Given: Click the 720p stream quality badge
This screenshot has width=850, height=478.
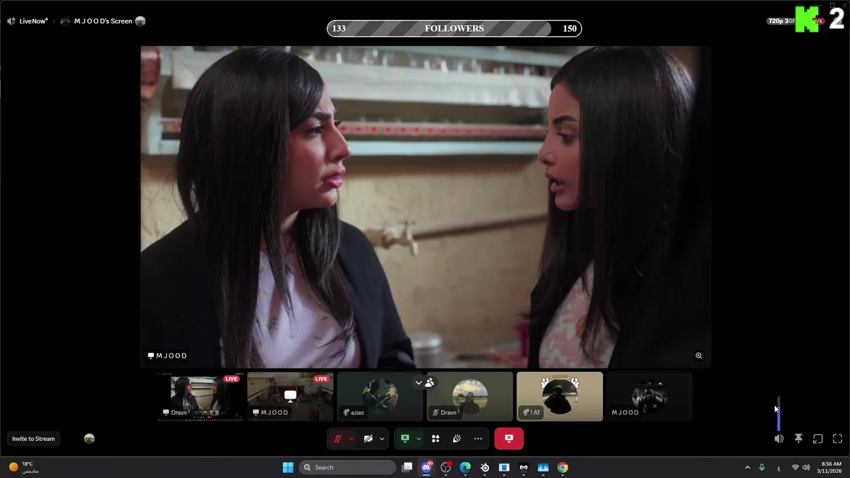Looking at the screenshot, I should (781, 21).
